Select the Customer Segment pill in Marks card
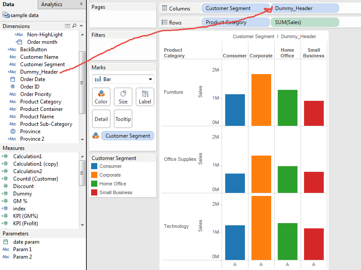 click(128, 136)
